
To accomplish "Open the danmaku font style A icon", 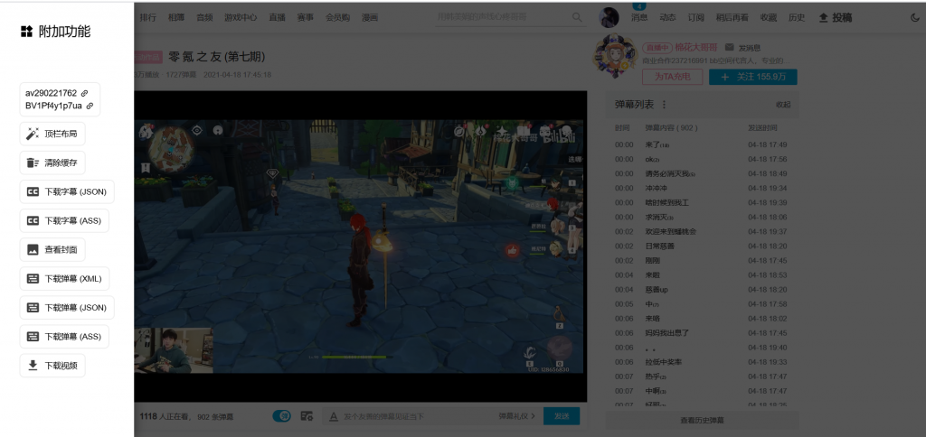I will [x=333, y=416].
